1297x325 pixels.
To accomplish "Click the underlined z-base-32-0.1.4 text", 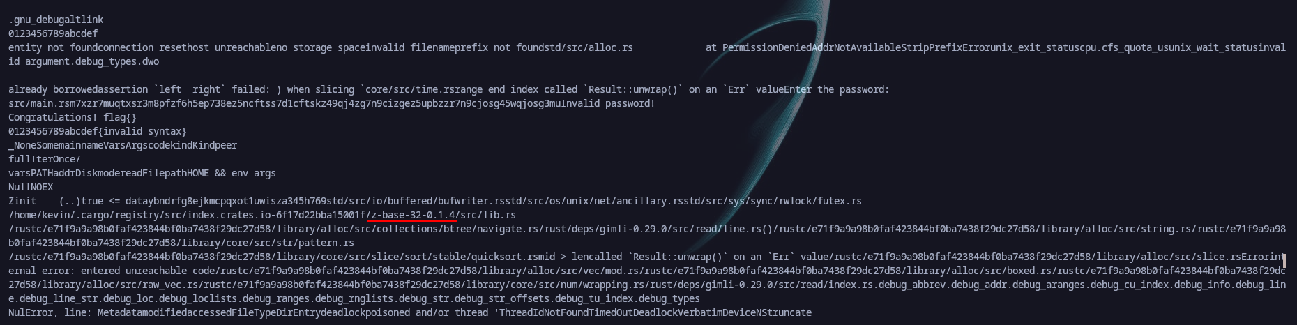I will [413, 215].
